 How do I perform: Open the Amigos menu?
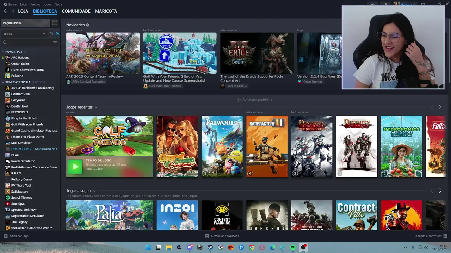(x=35, y=4)
